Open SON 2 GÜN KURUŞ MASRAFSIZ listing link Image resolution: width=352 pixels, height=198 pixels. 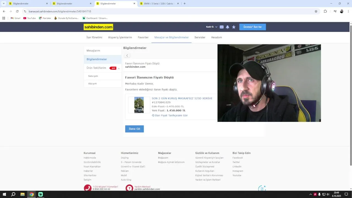[x=182, y=98]
